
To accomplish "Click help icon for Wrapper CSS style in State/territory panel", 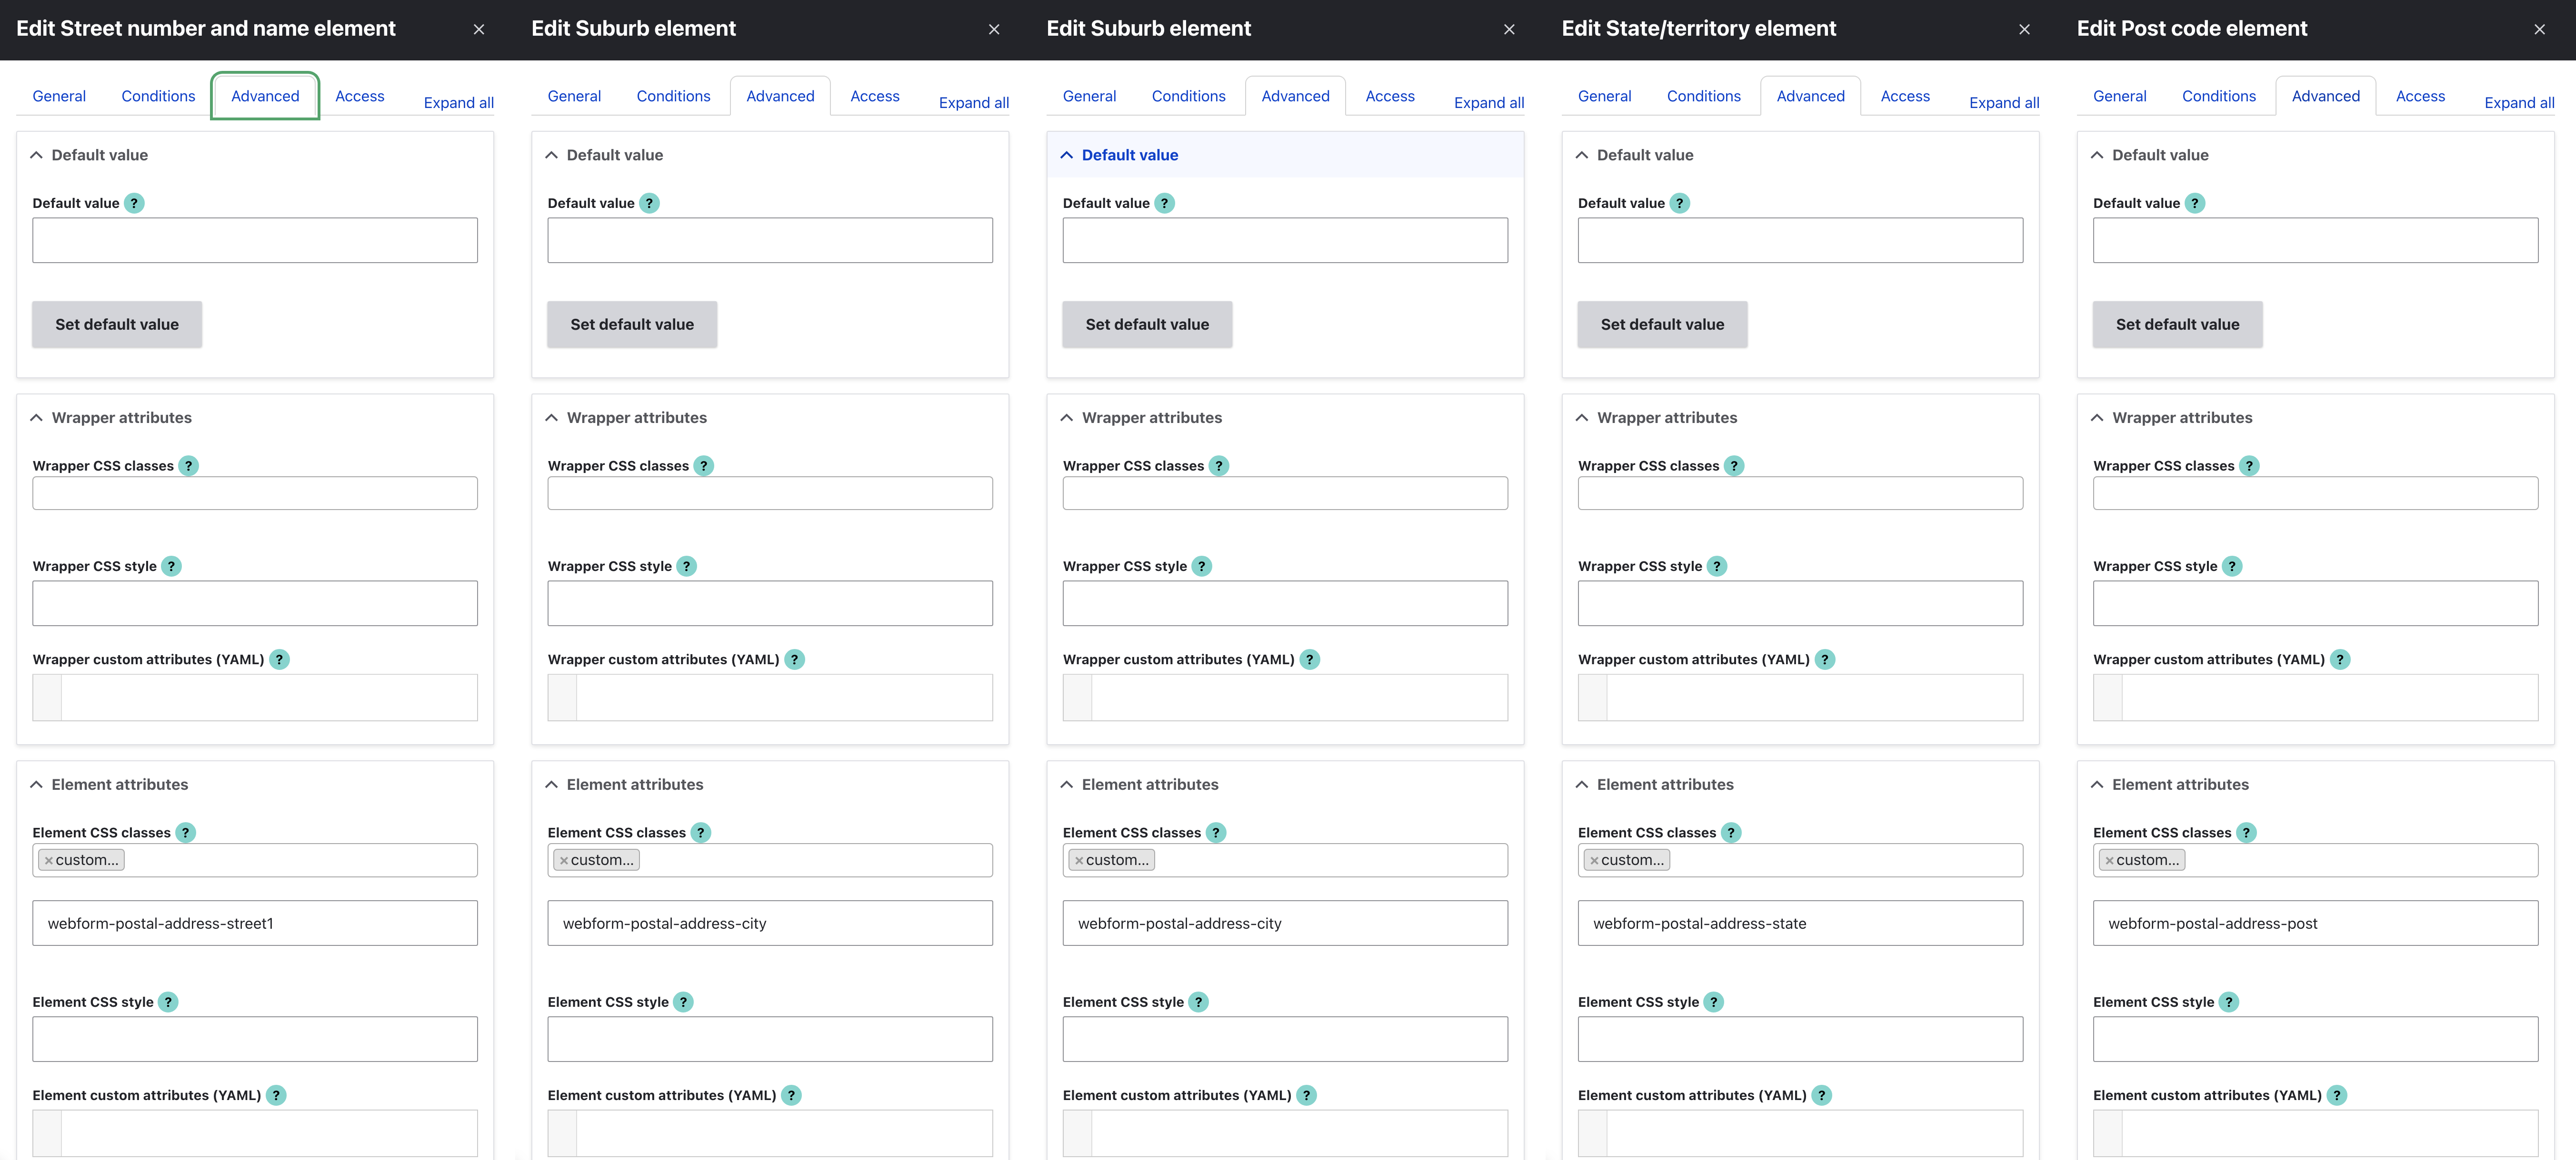I will [1716, 566].
